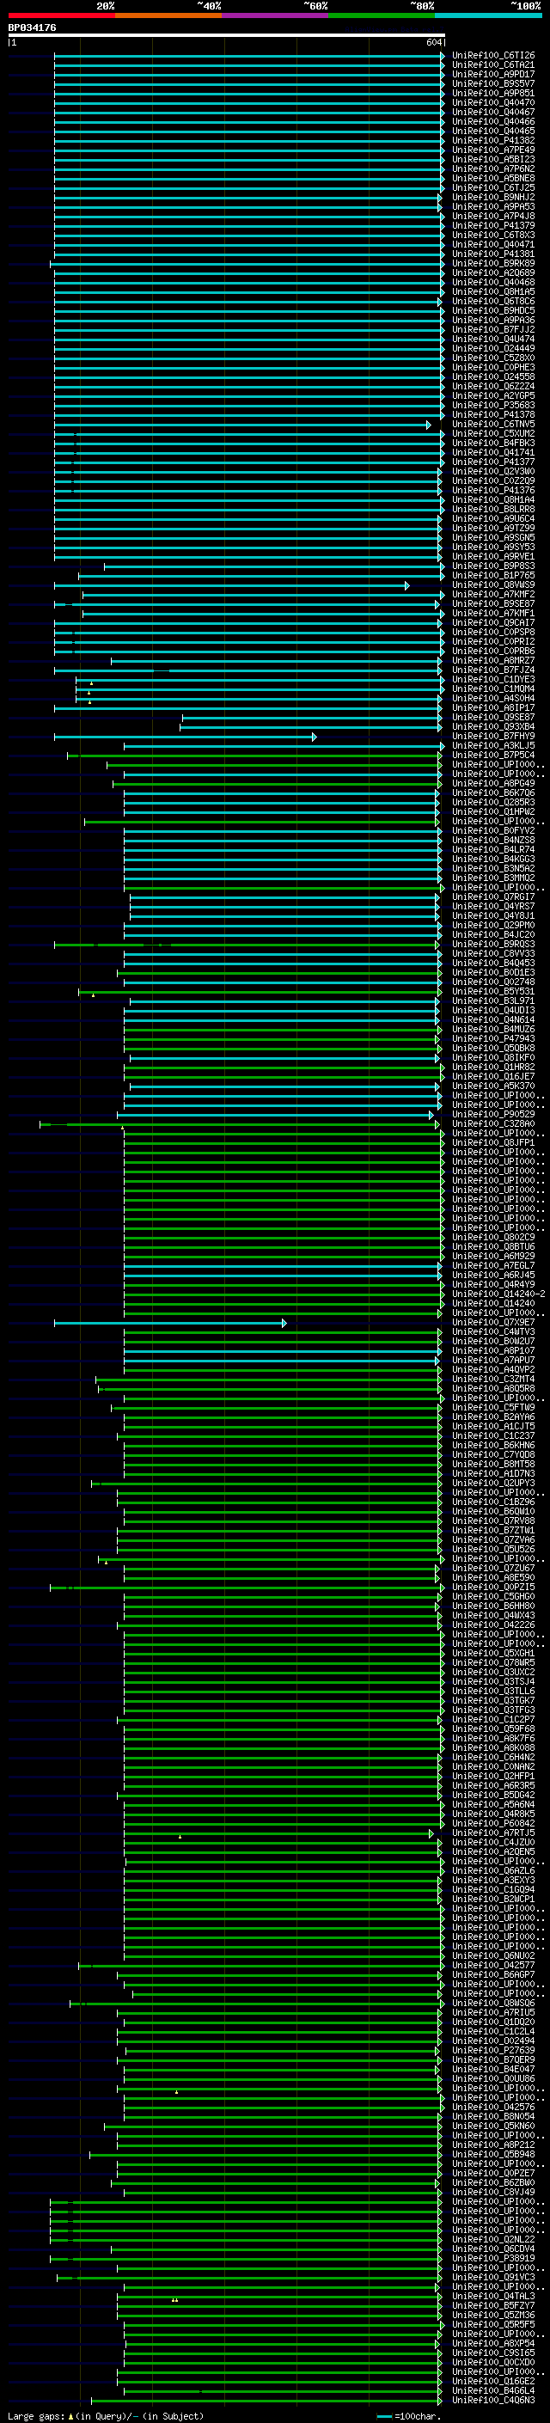Open hit UniRef100_C6TA21

pos(493,65)
